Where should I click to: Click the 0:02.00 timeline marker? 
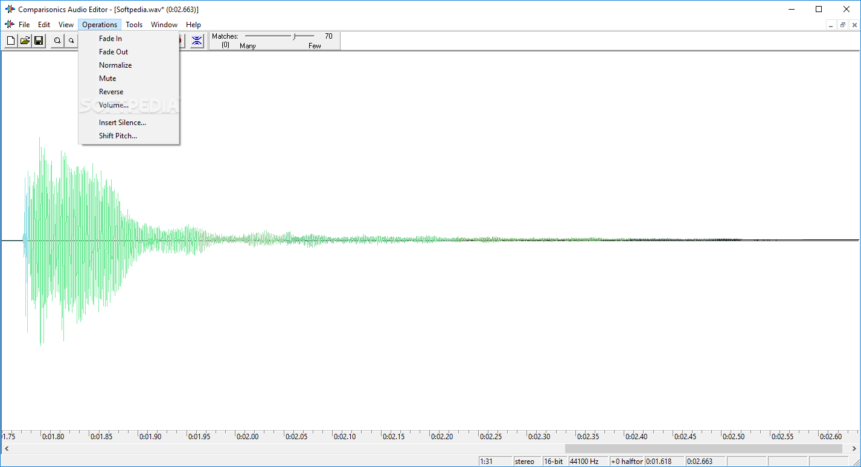pyautogui.click(x=247, y=436)
